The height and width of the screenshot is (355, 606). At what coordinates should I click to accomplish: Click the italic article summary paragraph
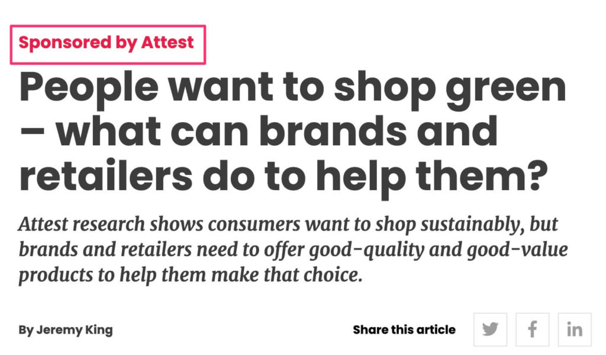coord(292,250)
